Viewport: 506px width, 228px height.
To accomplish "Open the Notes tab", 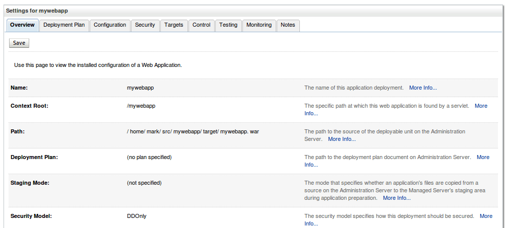I will [x=288, y=25].
